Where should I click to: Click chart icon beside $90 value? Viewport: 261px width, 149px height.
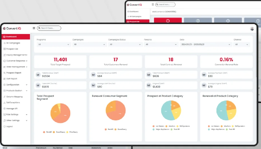point(93,85)
